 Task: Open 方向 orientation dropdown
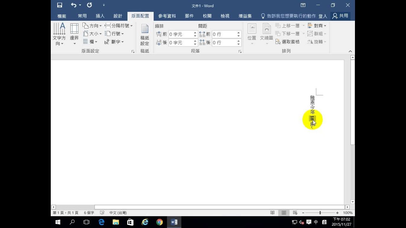pyautogui.click(x=92, y=26)
